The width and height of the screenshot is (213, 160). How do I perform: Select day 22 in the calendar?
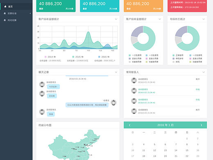pos(187,156)
